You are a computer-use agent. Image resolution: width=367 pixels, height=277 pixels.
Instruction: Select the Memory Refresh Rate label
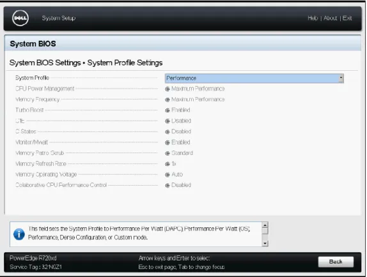point(41,164)
